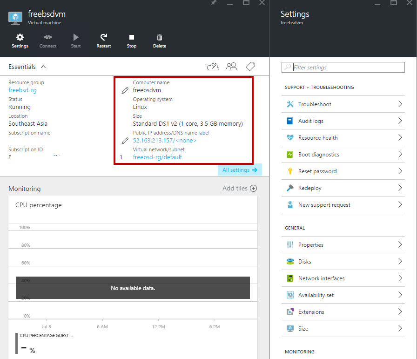Click the New support request icon

[x=290, y=205]
